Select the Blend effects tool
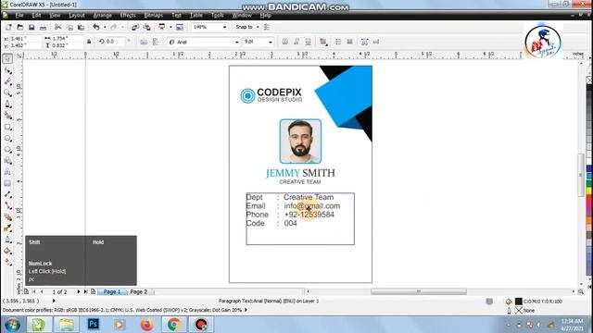Screen dimensions: 593x333 click(7, 217)
